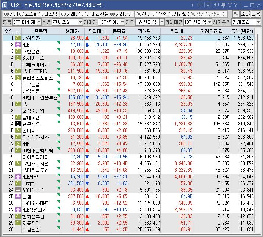Click the arrows link icon beside 조회 button
Screen dimensions: 263x237
coord(236,14)
